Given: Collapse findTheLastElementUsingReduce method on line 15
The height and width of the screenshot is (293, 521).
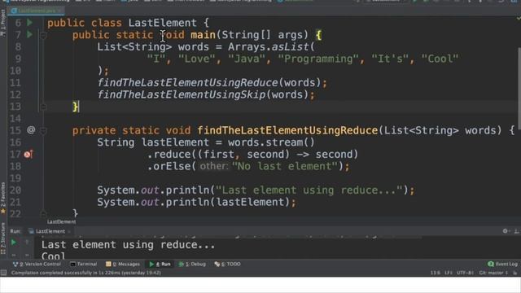Looking at the screenshot, I should (x=43, y=130).
